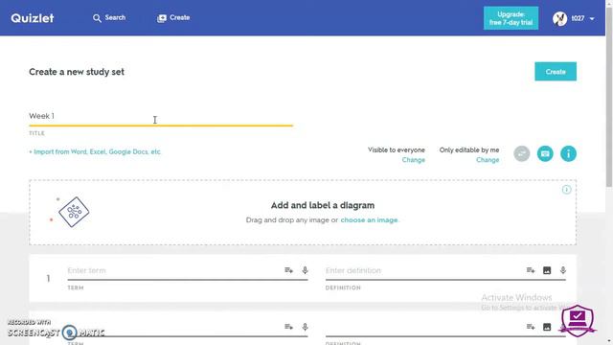Click the grey swap terms icon
The height and width of the screenshot is (345, 613).
(x=521, y=153)
